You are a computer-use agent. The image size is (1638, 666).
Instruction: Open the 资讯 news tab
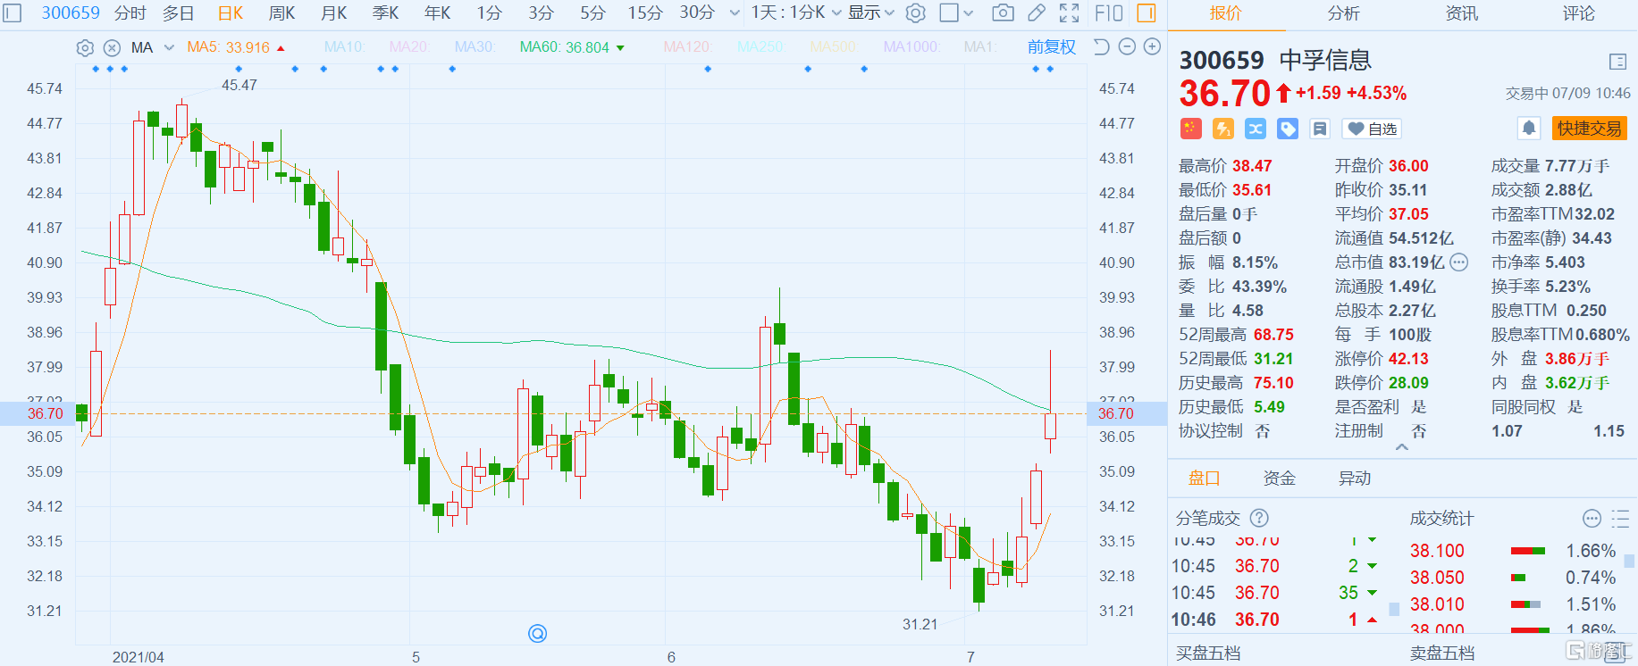tap(1461, 12)
